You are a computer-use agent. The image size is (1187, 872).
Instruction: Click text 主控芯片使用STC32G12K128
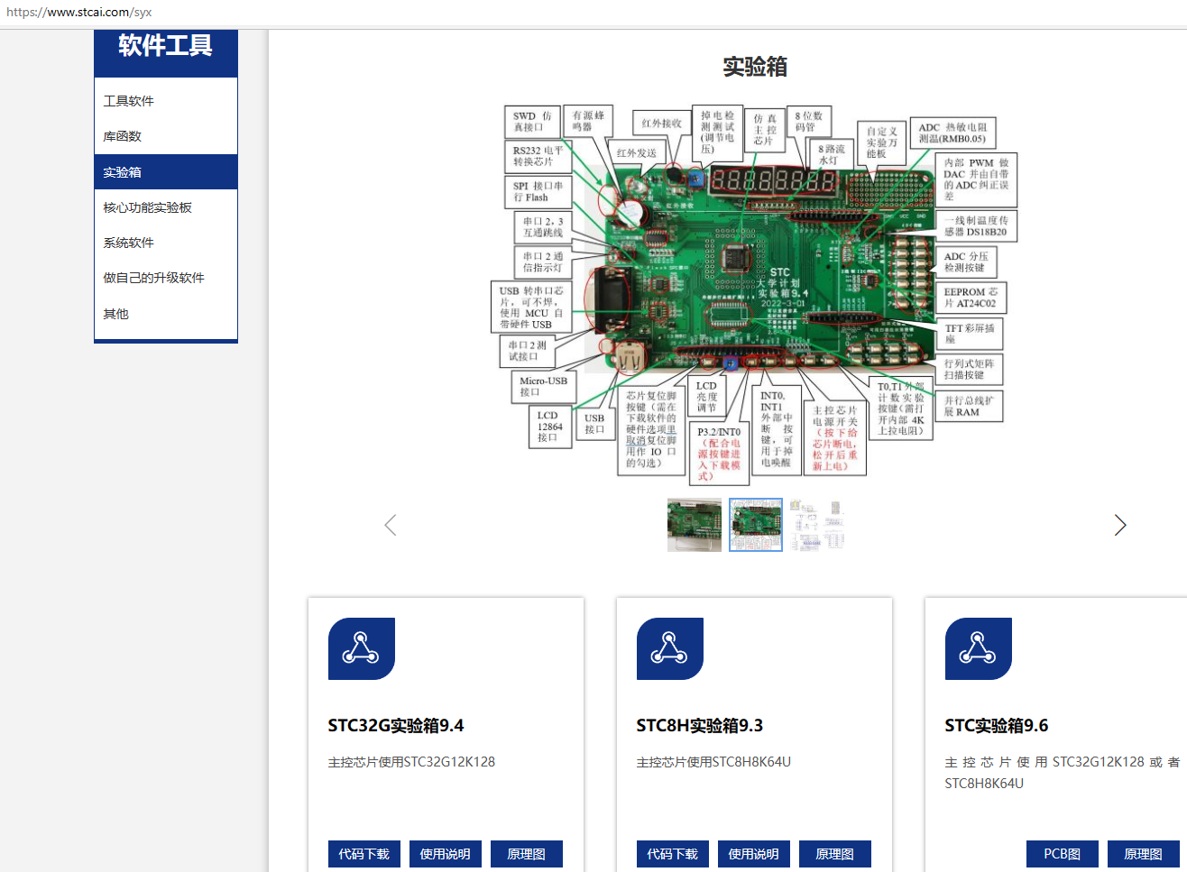412,762
